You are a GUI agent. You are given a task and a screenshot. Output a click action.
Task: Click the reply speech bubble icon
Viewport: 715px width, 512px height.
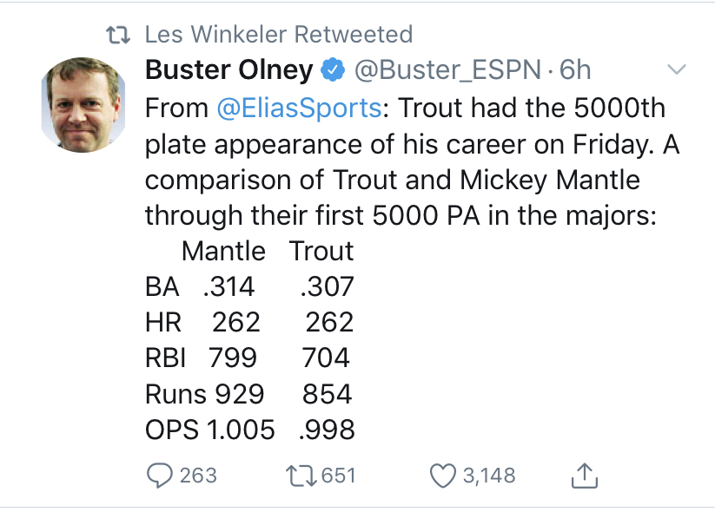pos(160,476)
